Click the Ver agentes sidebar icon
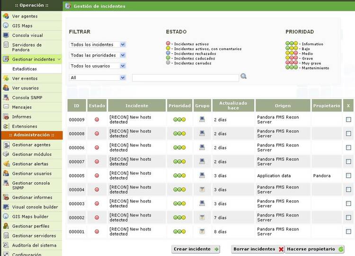355x256 pixels. point(6,16)
